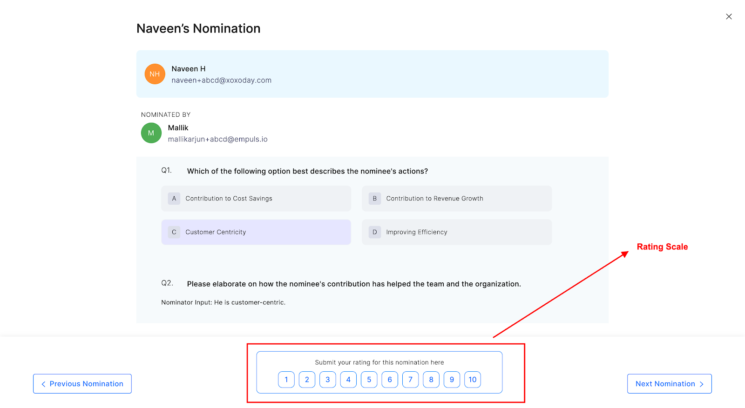The height and width of the screenshot is (408, 745).
Task: Click the Q1 question text
Action: (x=307, y=171)
